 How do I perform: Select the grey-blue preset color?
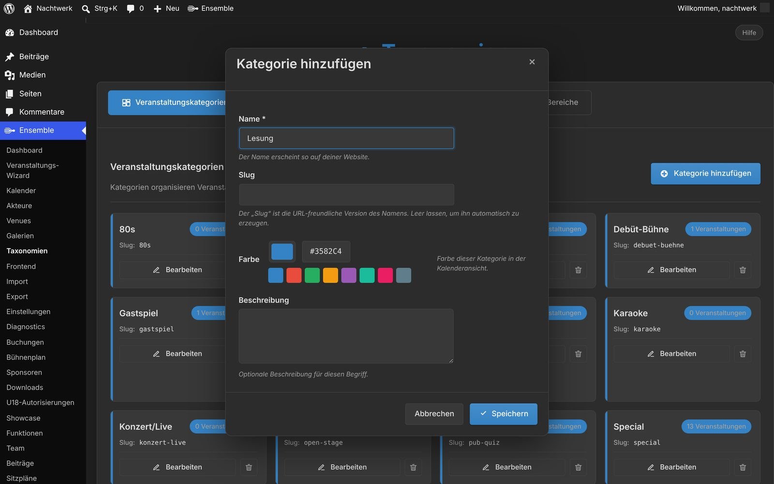click(403, 275)
